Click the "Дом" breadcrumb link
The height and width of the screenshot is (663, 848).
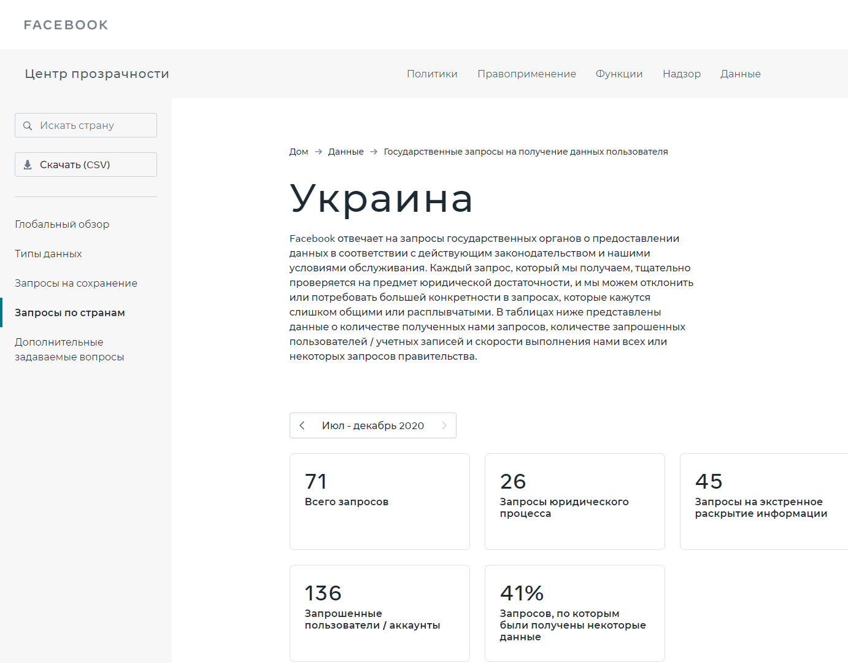[298, 151]
